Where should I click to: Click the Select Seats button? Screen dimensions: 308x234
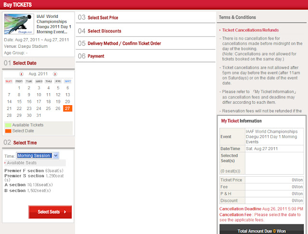click(50, 212)
